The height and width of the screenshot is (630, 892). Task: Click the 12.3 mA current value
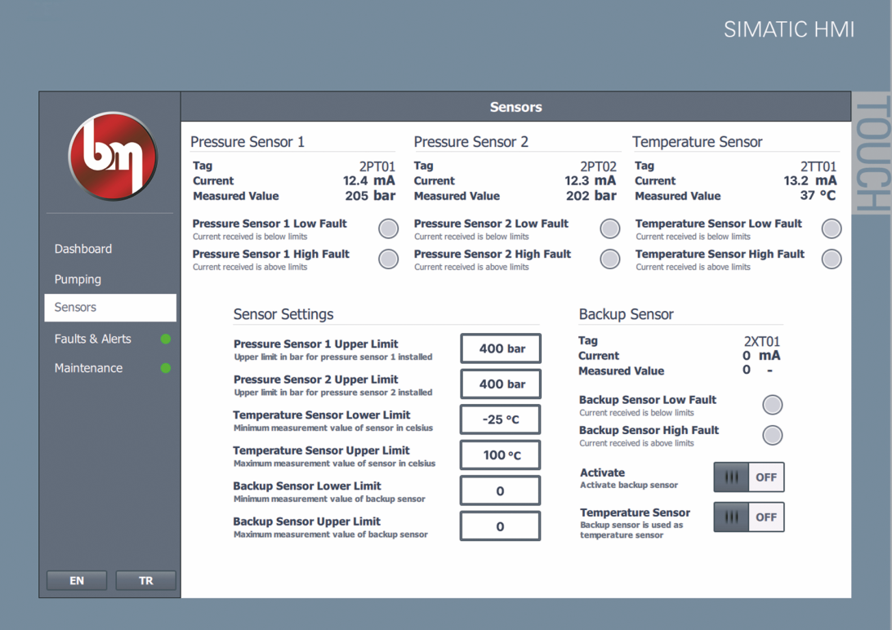[590, 180]
